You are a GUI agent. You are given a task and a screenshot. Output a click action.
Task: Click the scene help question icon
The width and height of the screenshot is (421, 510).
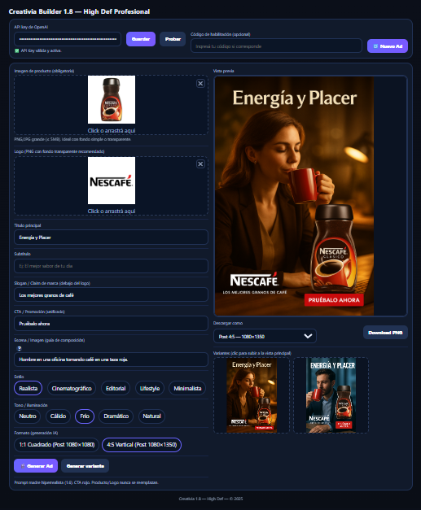click(20, 348)
